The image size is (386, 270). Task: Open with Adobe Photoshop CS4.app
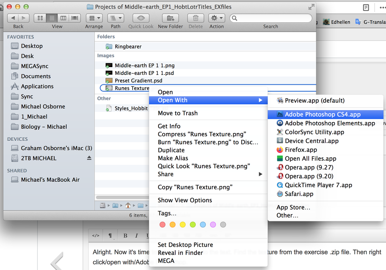pos(325,114)
